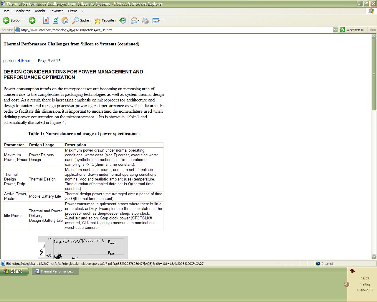
Task: Click in the address URL field
Action: [x=177, y=30]
